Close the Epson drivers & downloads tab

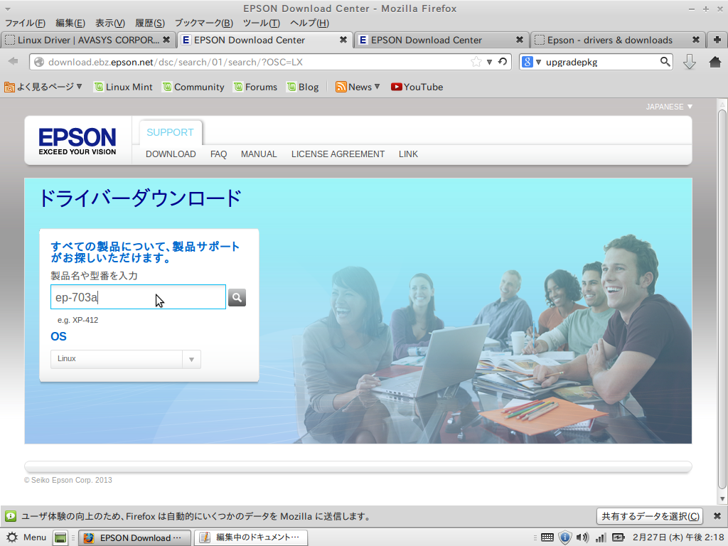pos(696,40)
